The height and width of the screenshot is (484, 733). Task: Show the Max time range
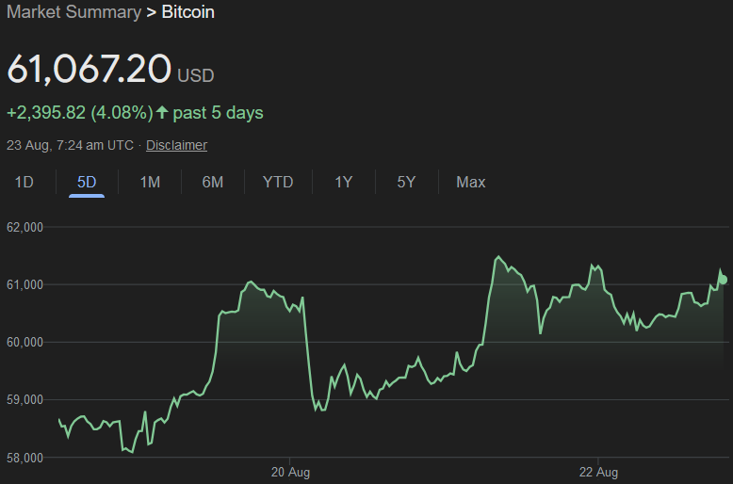[x=470, y=182]
